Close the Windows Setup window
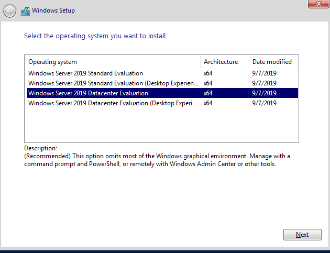 click(x=315, y=4)
